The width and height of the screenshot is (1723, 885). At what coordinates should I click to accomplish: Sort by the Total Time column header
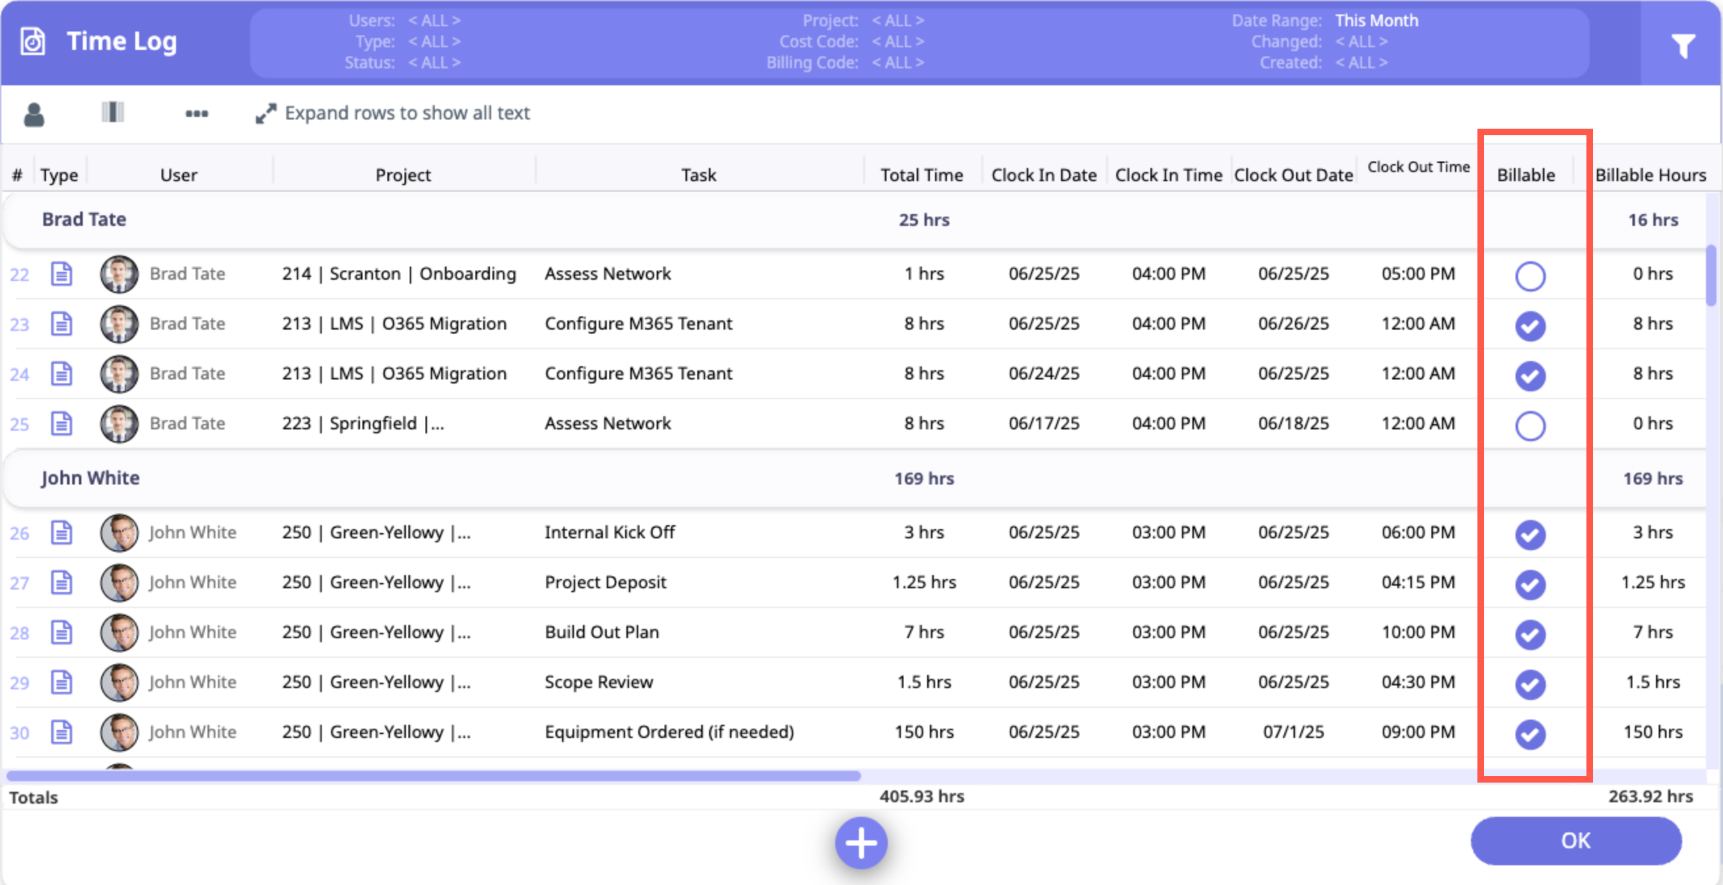point(921,175)
